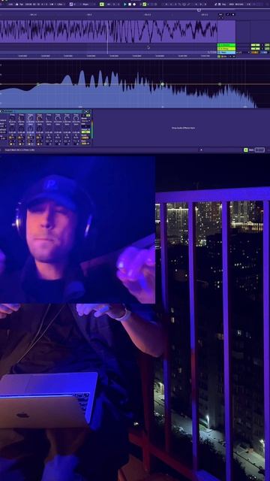Select the Main track header

226,56
